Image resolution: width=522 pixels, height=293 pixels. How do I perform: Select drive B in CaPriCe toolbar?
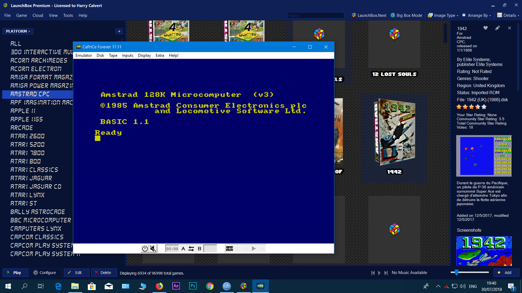[x=200, y=249]
